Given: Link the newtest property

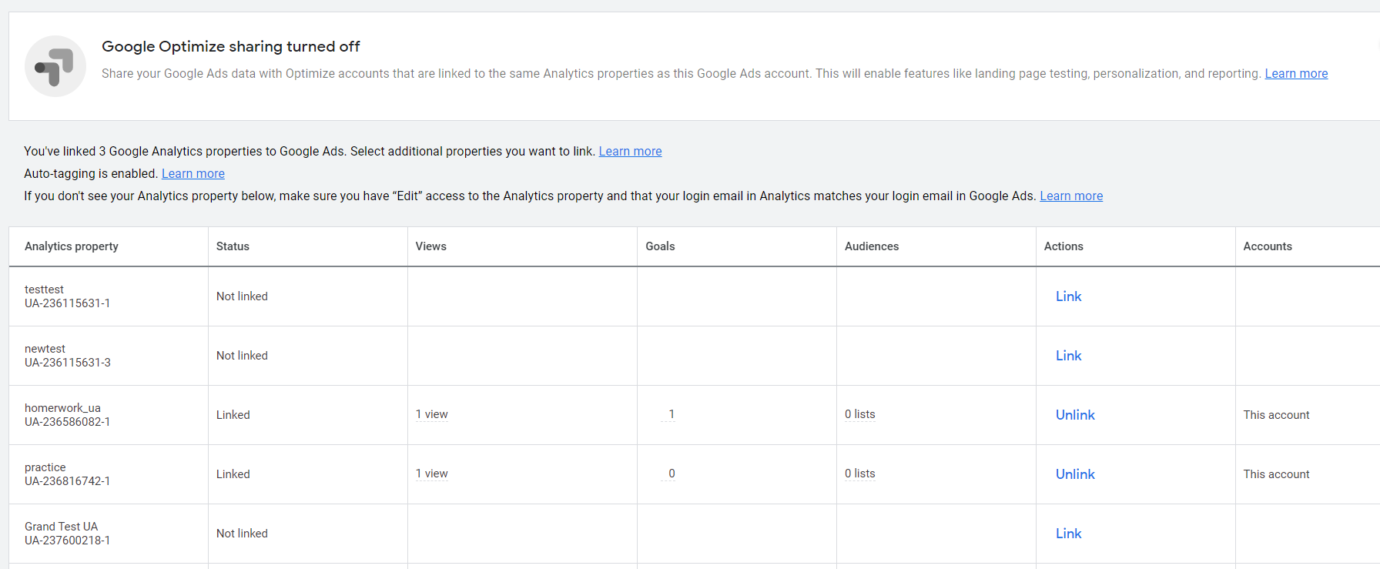Looking at the screenshot, I should click(1068, 356).
